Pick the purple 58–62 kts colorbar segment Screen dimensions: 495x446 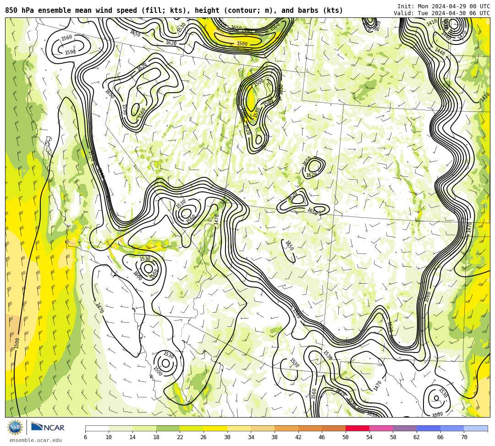pyautogui.click(x=405, y=428)
